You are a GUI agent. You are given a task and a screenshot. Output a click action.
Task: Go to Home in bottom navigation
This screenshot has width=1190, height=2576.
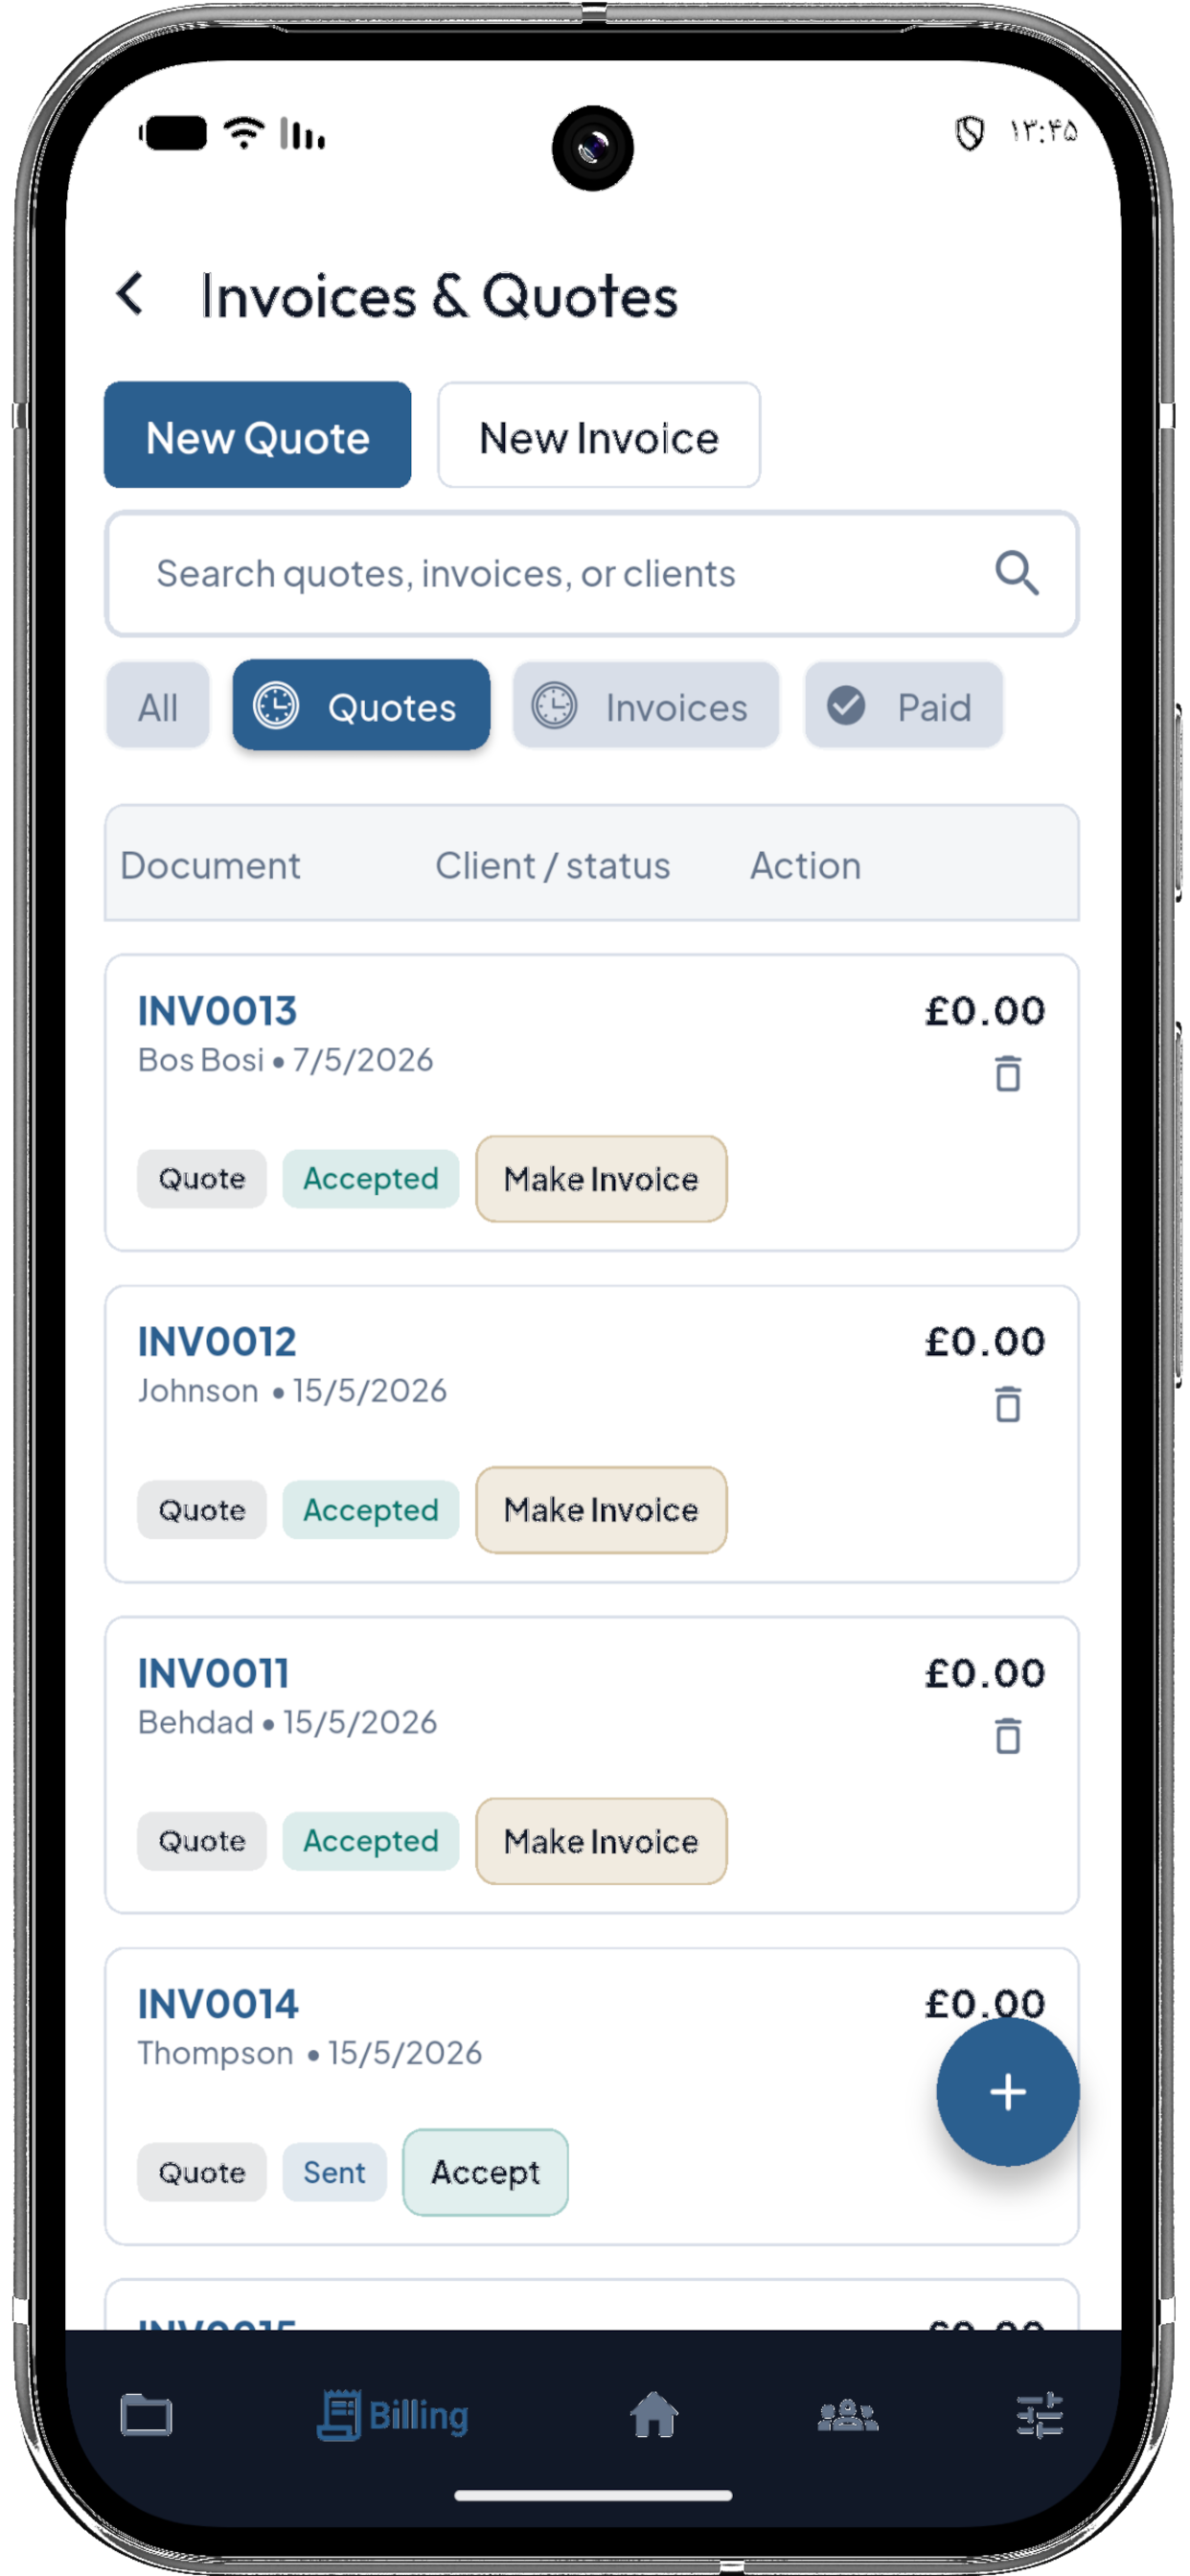point(654,2415)
